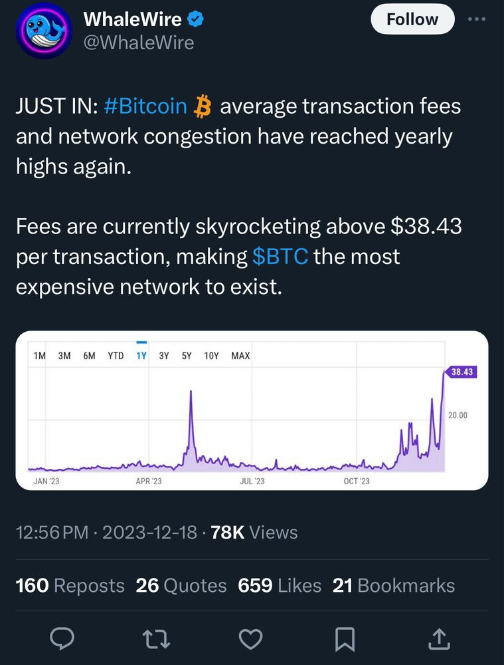Open the @WhaleWire handle
Viewport: 504px width, 665px height.
coord(139,43)
